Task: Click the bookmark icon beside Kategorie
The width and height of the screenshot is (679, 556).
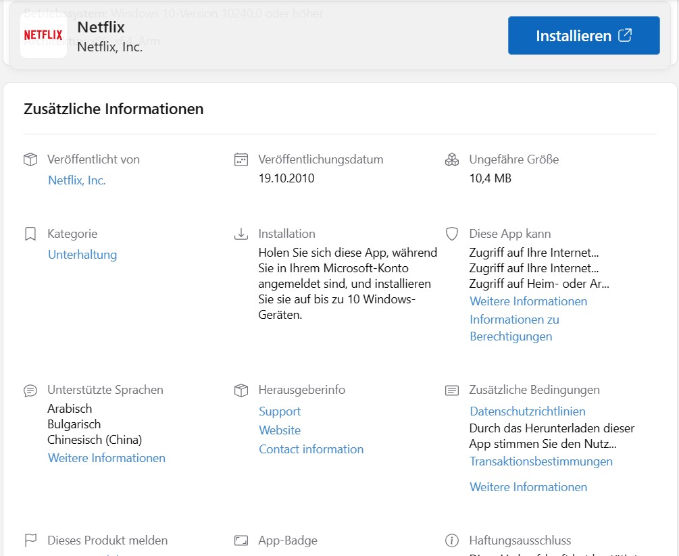Action: click(x=30, y=234)
